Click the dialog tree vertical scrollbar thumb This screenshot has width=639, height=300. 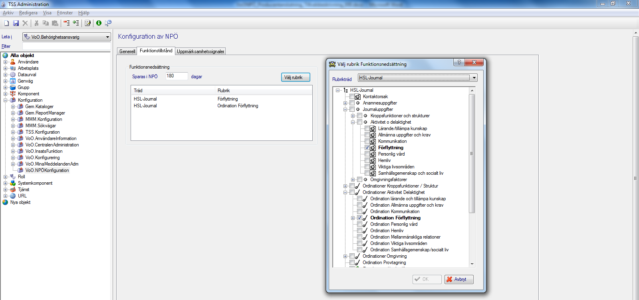pos(472,154)
